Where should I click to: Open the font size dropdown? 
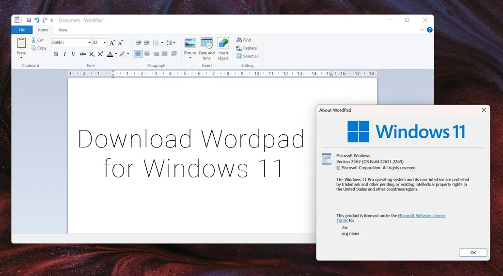[x=105, y=43]
